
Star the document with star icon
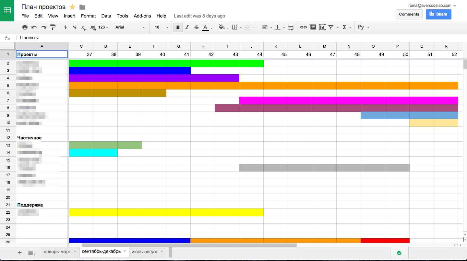tap(72, 7)
